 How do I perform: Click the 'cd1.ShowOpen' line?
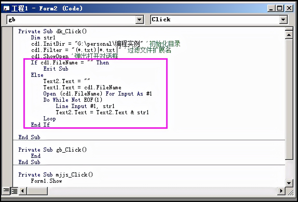click(x=74, y=56)
